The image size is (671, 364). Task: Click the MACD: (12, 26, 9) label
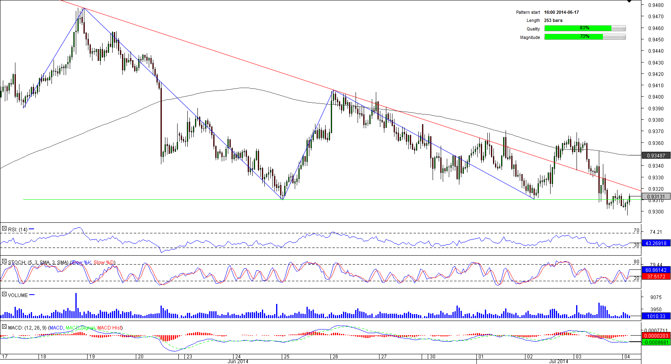[x=28, y=328]
